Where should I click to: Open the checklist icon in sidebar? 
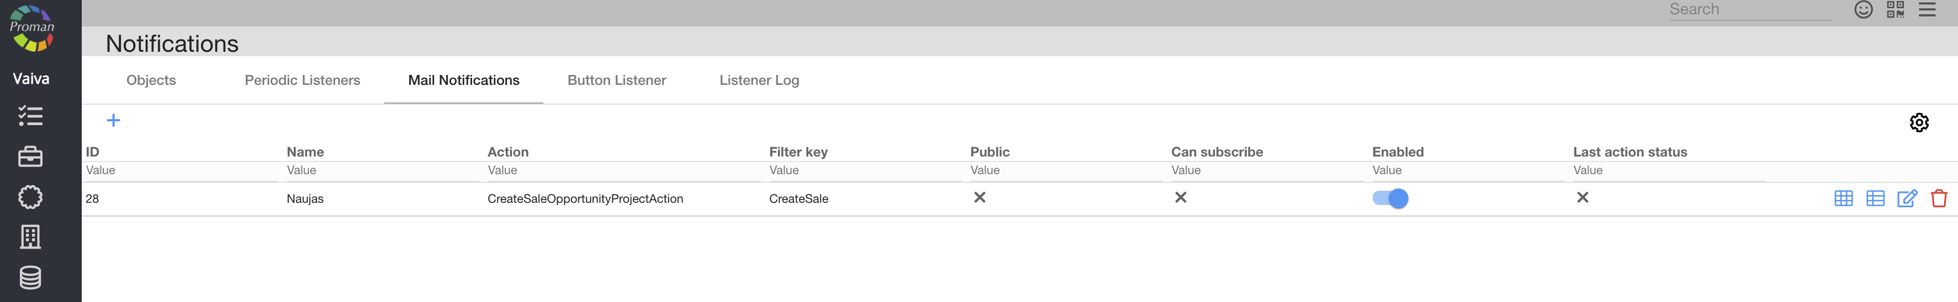coord(30,116)
